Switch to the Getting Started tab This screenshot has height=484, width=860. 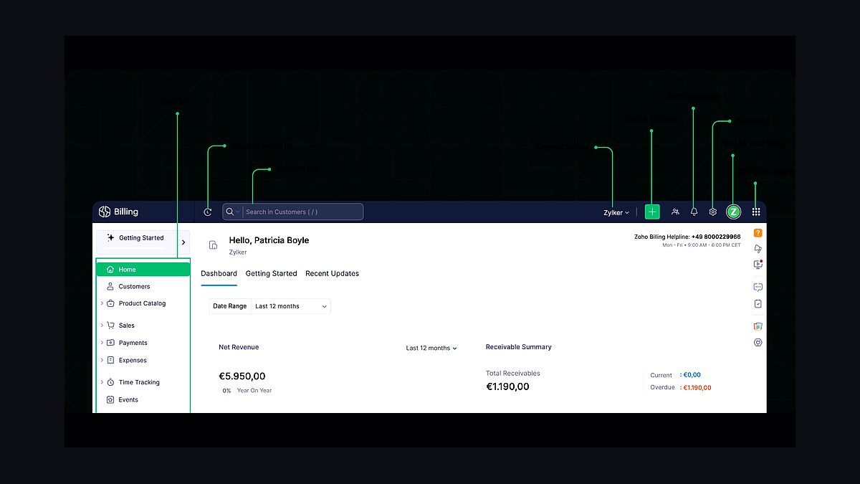click(271, 273)
